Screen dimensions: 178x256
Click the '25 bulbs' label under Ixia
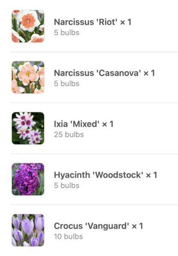click(69, 134)
